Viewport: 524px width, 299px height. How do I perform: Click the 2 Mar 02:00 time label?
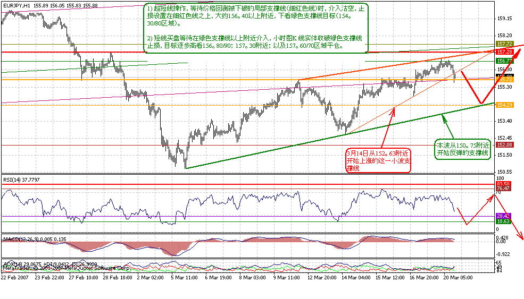(149, 278)
